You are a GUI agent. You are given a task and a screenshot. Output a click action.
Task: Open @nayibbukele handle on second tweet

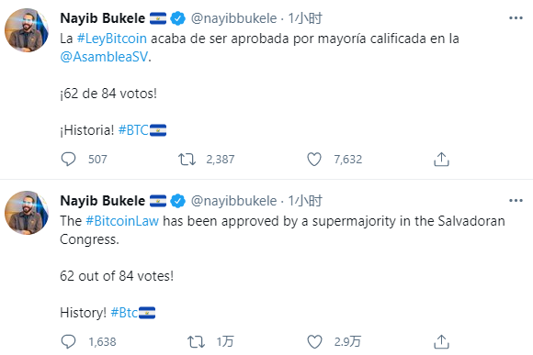click(x=233, y=201)
